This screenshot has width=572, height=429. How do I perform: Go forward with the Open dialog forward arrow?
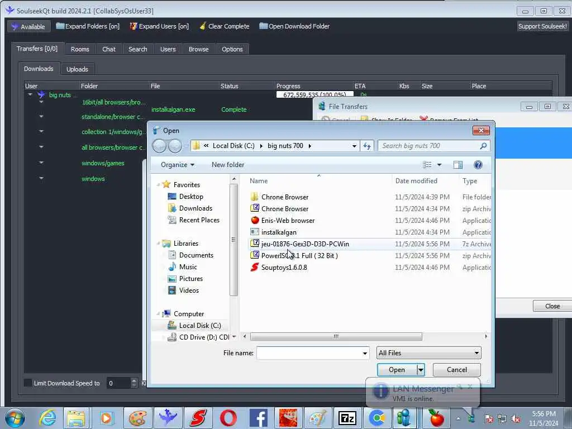175,146
